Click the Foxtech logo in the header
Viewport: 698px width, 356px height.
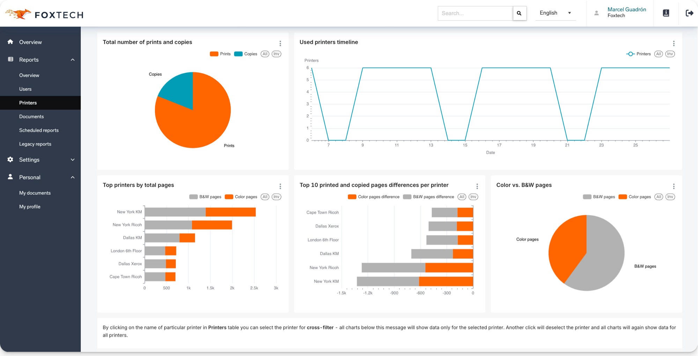[43, 14]
